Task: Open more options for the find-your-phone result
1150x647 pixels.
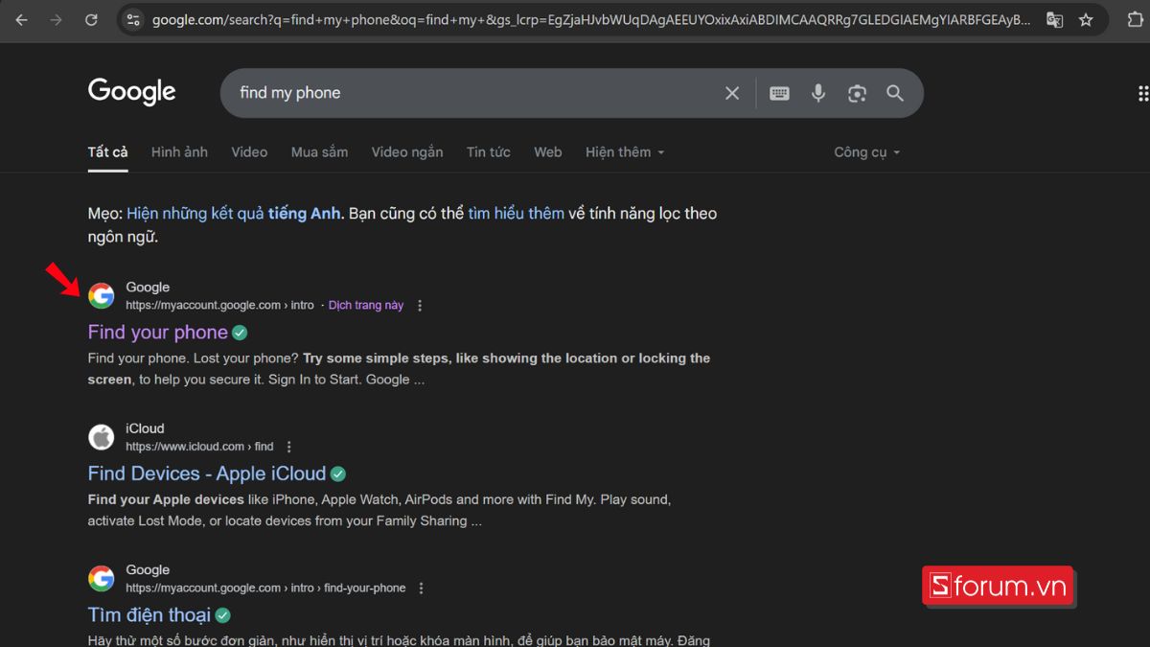Action: click(x=422, y=589)
